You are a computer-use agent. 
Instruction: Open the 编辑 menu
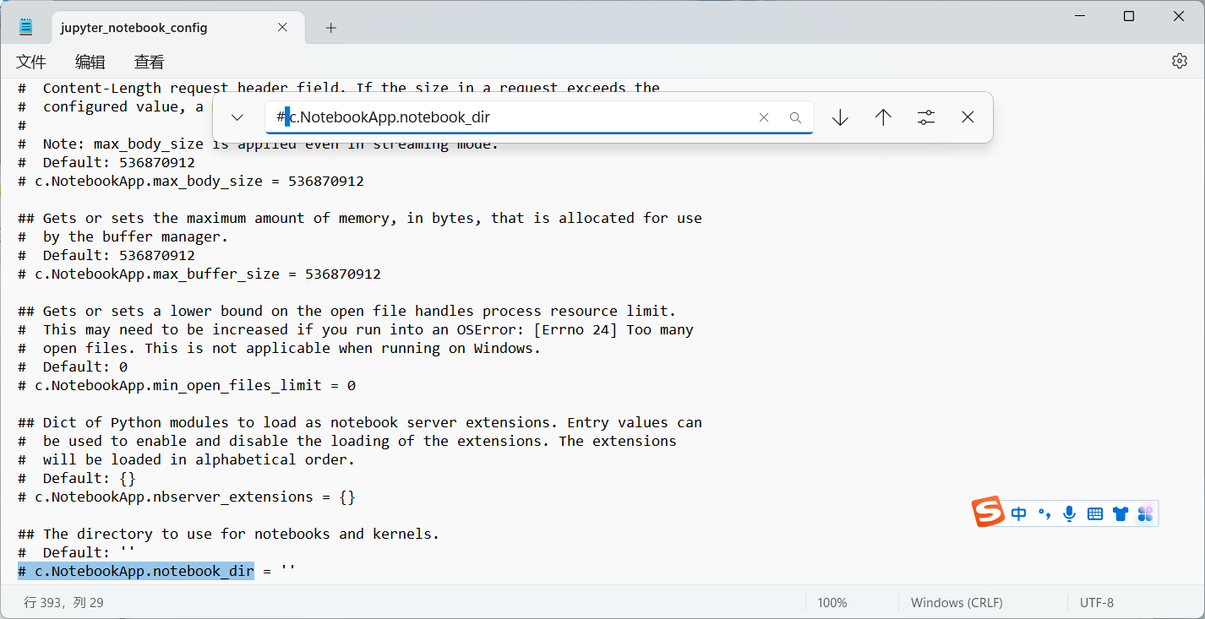[90, 61]
